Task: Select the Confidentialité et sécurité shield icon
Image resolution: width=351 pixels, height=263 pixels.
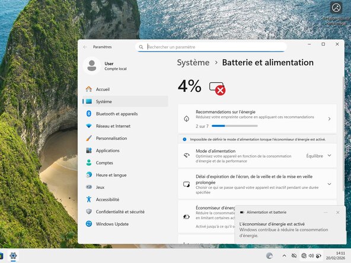Action: pyautogui.click(x=89, y=211)
